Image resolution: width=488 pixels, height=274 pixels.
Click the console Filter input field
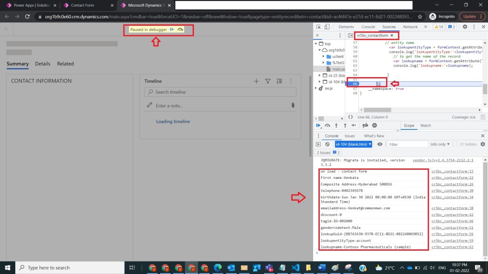[x=407, y=144]
